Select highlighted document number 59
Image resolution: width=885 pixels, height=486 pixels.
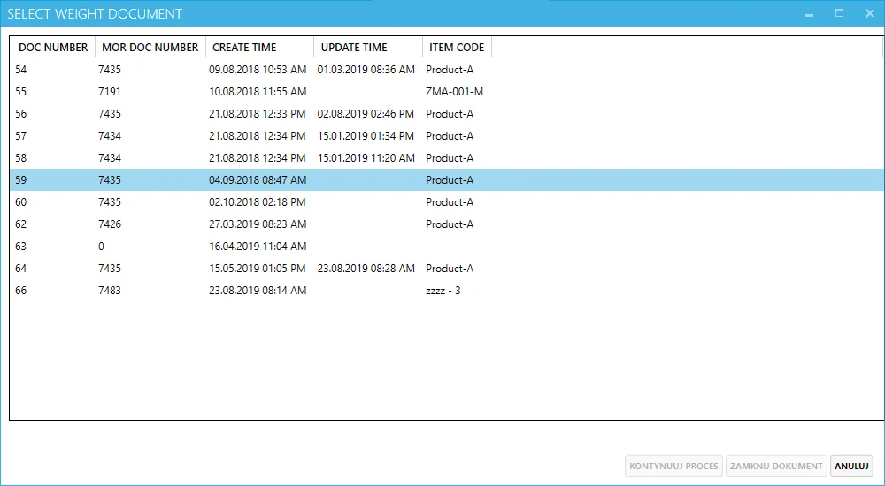point(447,180)
